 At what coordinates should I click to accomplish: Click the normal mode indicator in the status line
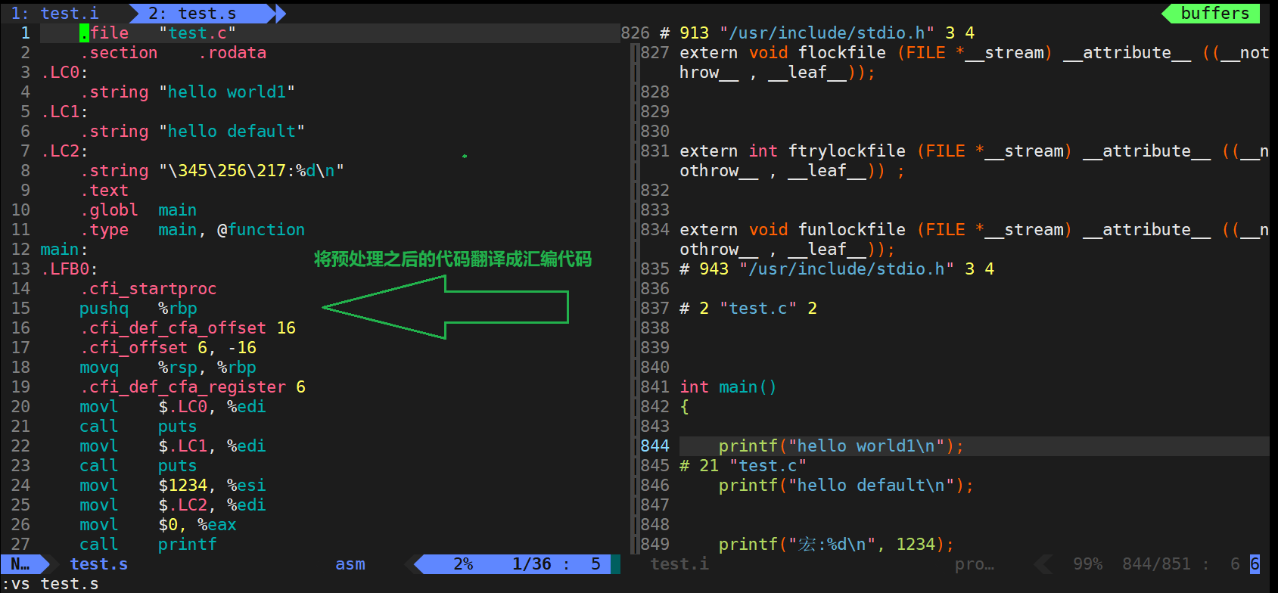click(x=20, y=564)
